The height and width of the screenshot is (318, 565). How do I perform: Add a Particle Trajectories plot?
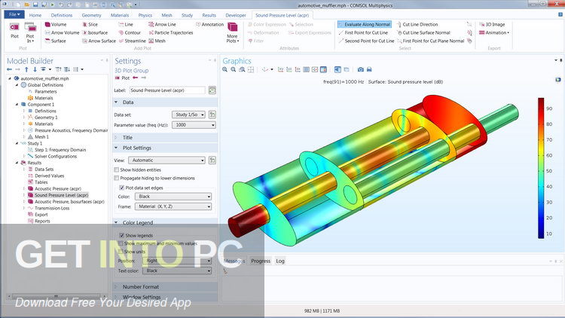pos(171,33)
